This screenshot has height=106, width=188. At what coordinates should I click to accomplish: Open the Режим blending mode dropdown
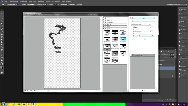point(31,4)
